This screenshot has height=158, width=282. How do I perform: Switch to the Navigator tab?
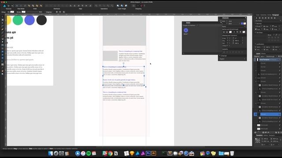tap(272, 135)
